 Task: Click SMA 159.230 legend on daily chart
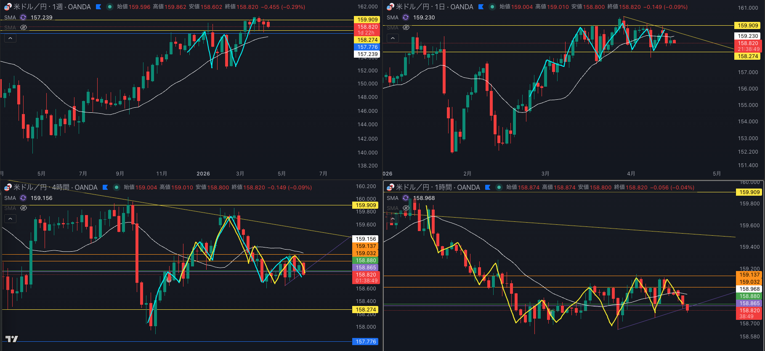(x=424, y=17)
